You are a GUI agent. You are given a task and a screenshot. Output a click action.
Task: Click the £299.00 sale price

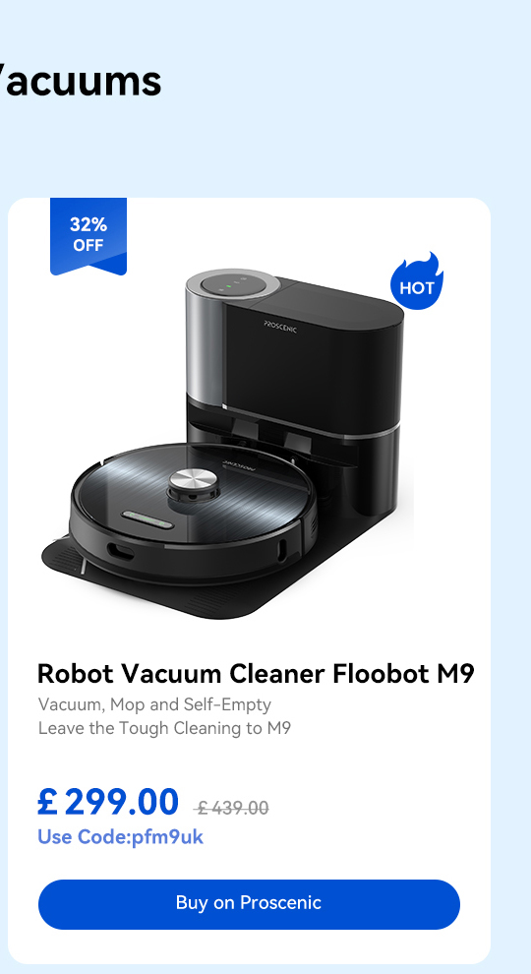click(108, 801)
